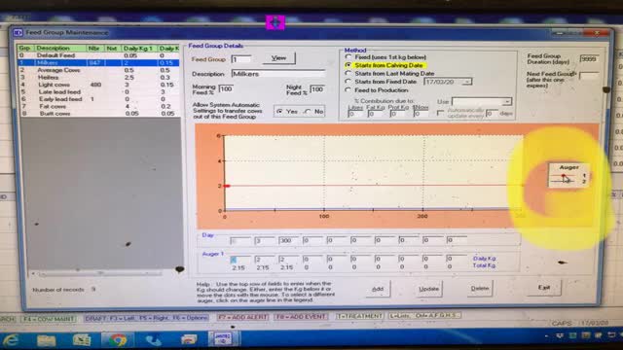The height and width of the screenshot is (350, 623).
Task: Click the Delete button
Action: (x=480, y=289)
